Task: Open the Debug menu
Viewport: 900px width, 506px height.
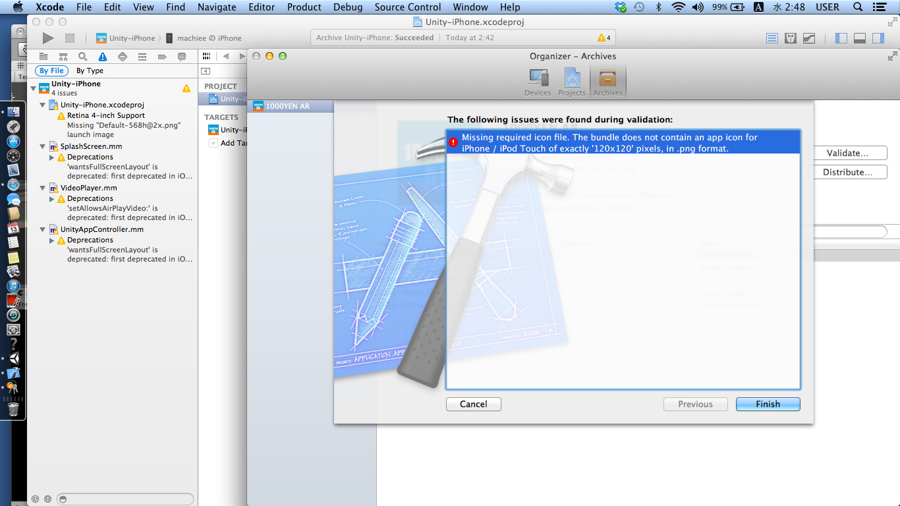Action: tap(348, 7)
